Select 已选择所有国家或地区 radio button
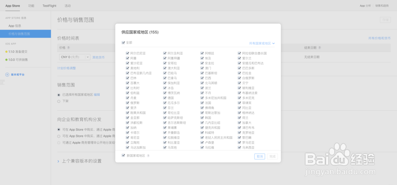Viewport: 397px width, 185px height. point(59,95)
